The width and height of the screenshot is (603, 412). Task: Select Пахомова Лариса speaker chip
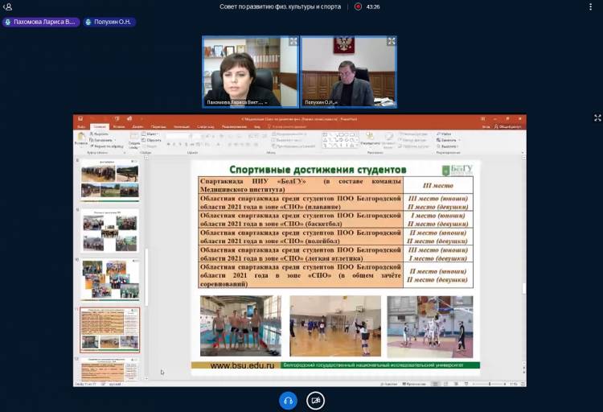[x=40, y=22]
